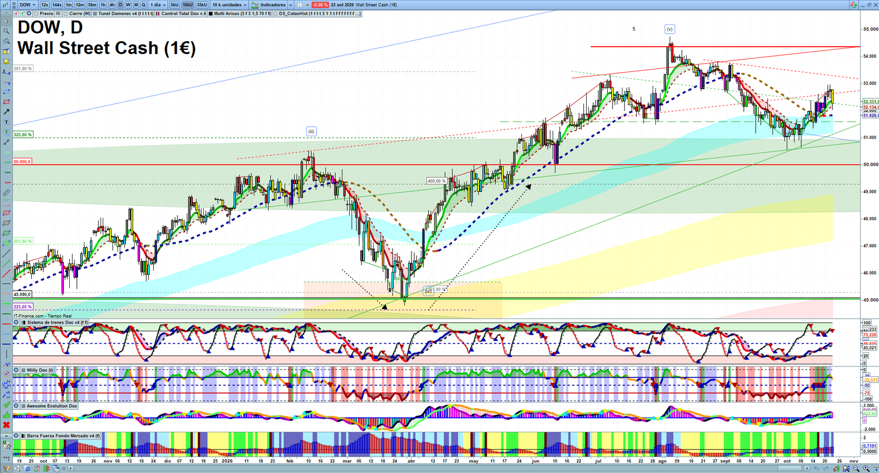Screen dimensions: 879x473
Task: Open the DOW instrument dropdown
Action: (x=27, y=5)
